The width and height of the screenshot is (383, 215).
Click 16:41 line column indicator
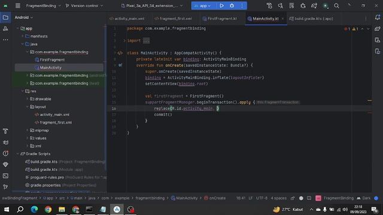coord(241,198)
